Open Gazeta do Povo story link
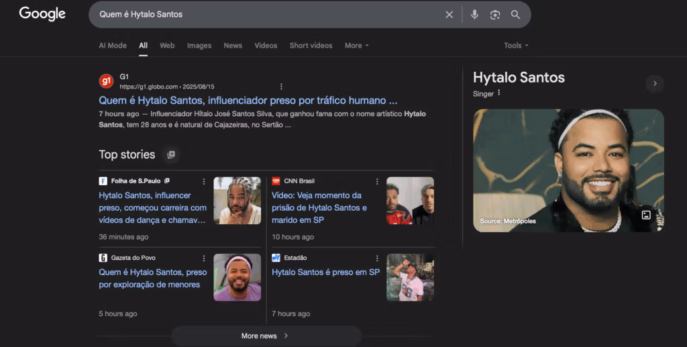 pos(152,278)
